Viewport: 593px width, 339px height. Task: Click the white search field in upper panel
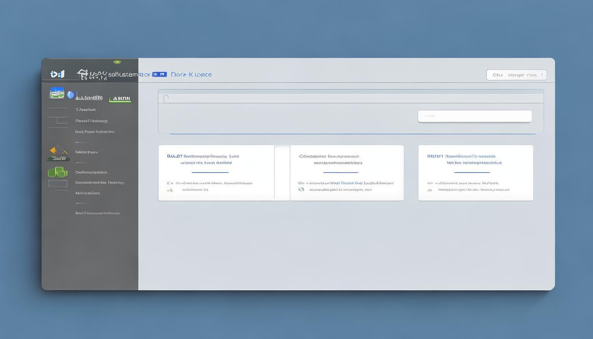[x=474, y=116]
